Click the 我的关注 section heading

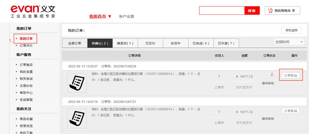pos(24,109)
